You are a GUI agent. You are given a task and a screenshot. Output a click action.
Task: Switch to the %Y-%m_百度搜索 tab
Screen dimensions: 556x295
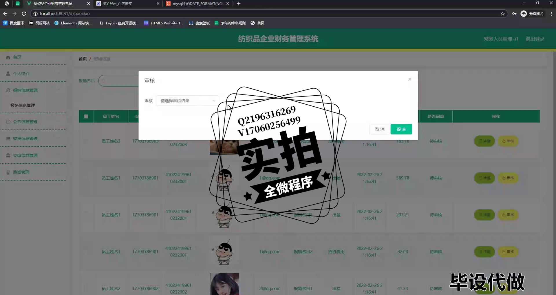[x=127, y=3]
